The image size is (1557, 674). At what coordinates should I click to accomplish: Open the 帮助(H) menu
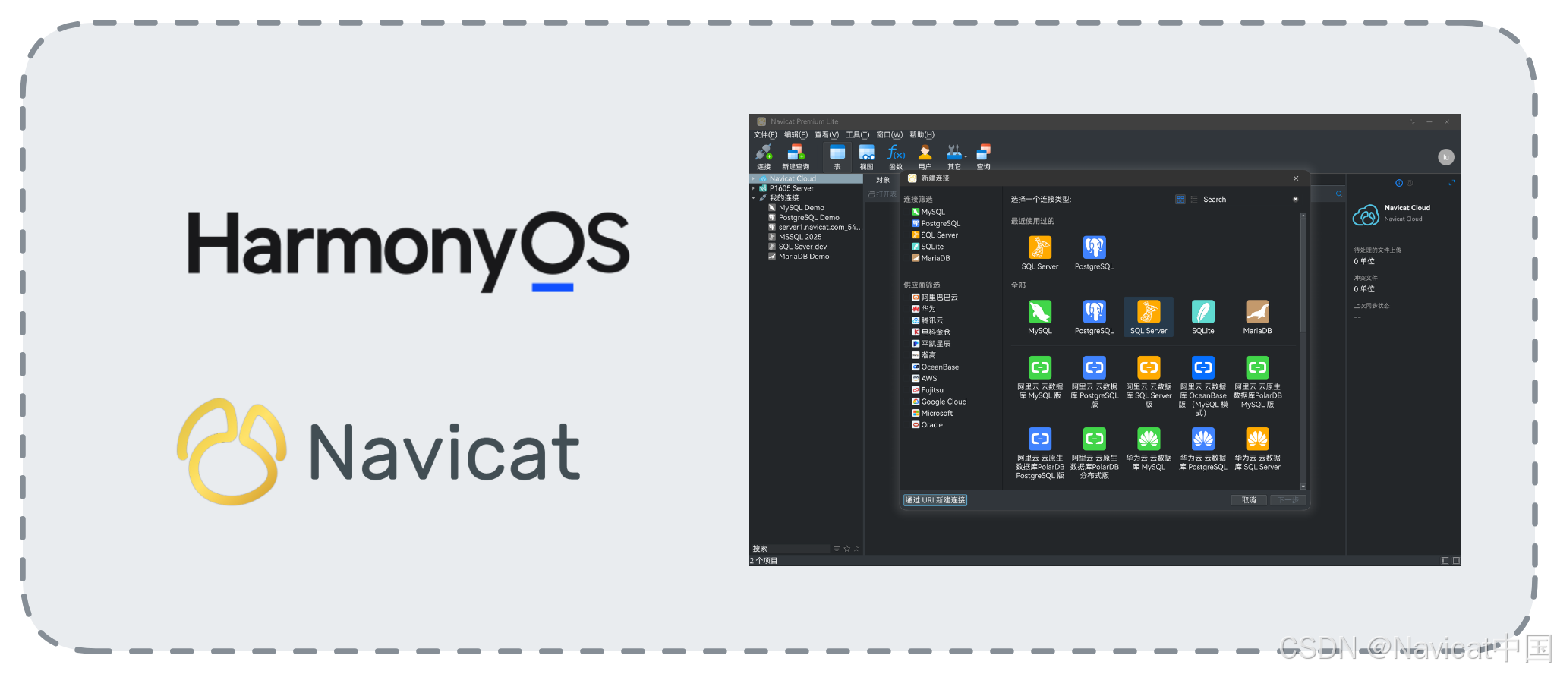coord(922,134)
